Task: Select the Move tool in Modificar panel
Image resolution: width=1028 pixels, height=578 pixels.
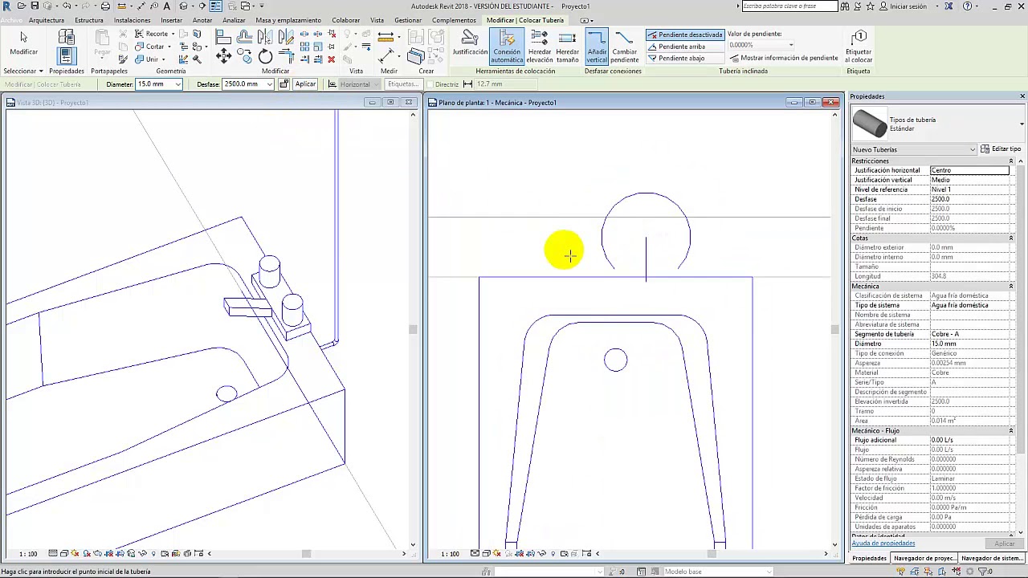Action: (x=224, y=57)
